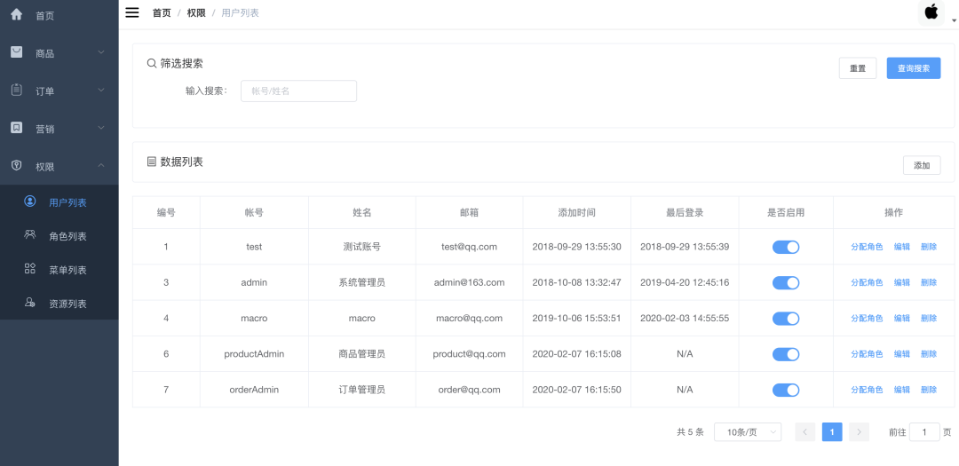Screen dimensions: 959x466
Task: Switch off the orderAdmin enabled toggle
Action: (x=786, y=391)
